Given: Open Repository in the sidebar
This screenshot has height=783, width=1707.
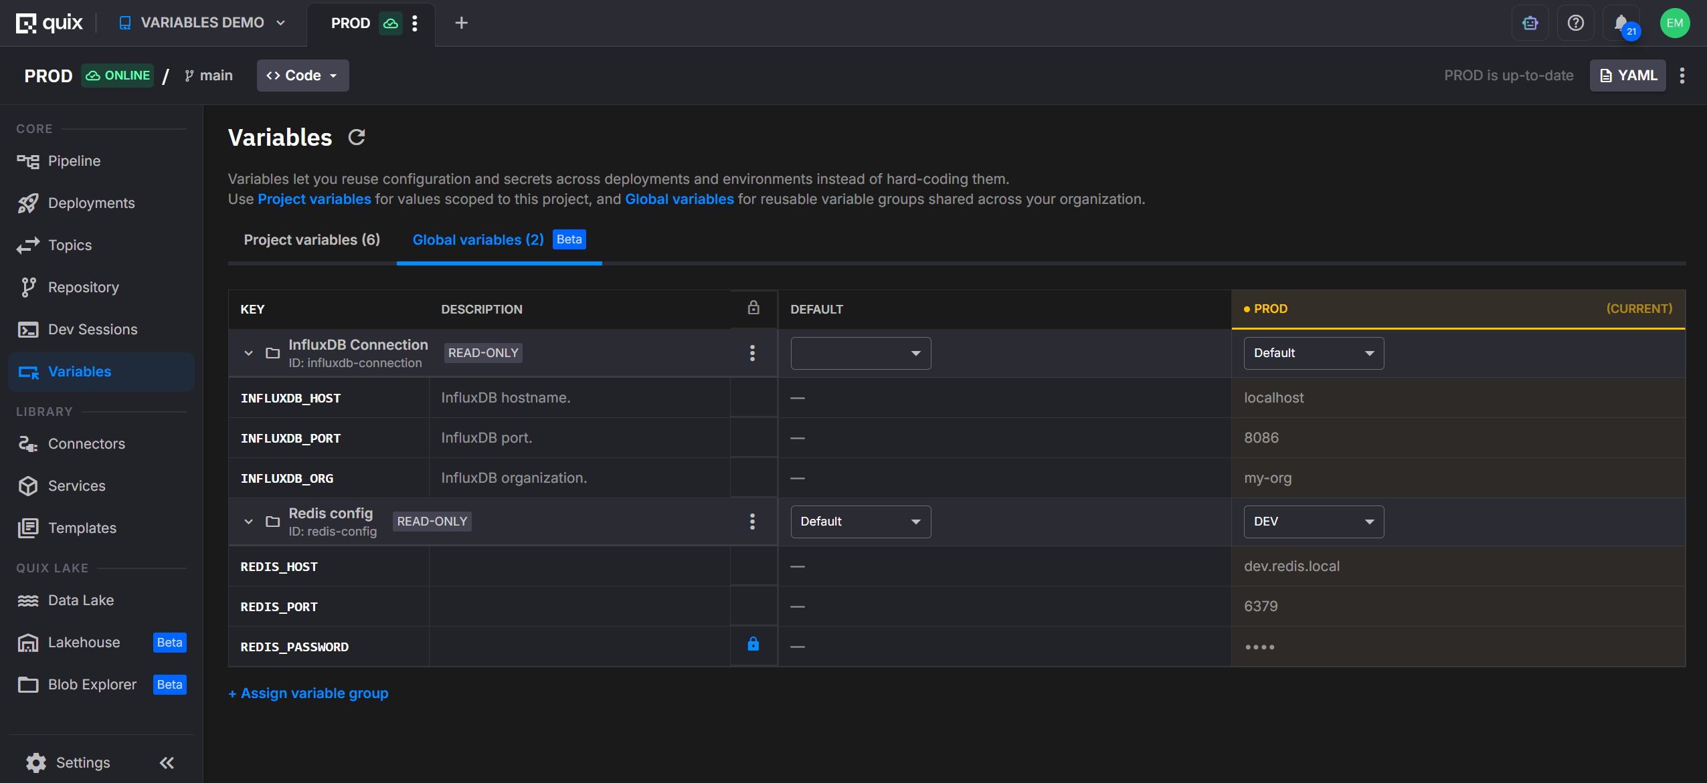Looking at the screenshot, I should click(x=101, y=288).
